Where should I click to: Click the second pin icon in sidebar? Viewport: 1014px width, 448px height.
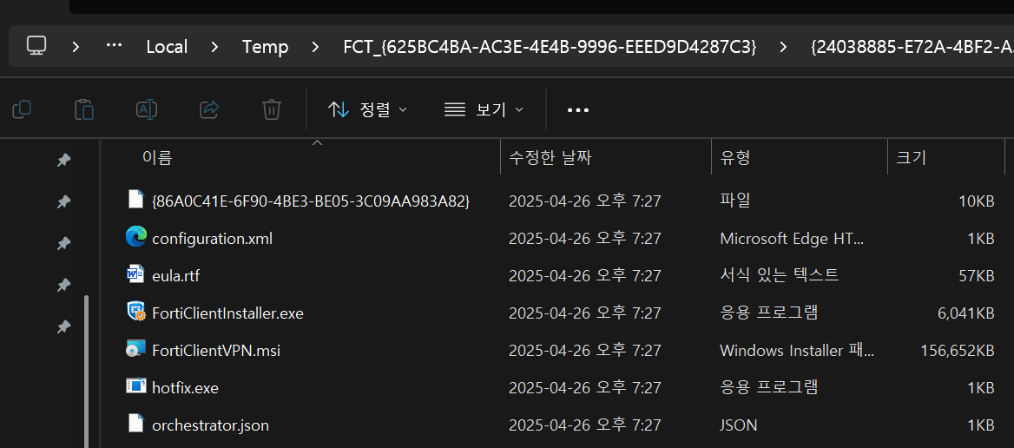(64, 202)
